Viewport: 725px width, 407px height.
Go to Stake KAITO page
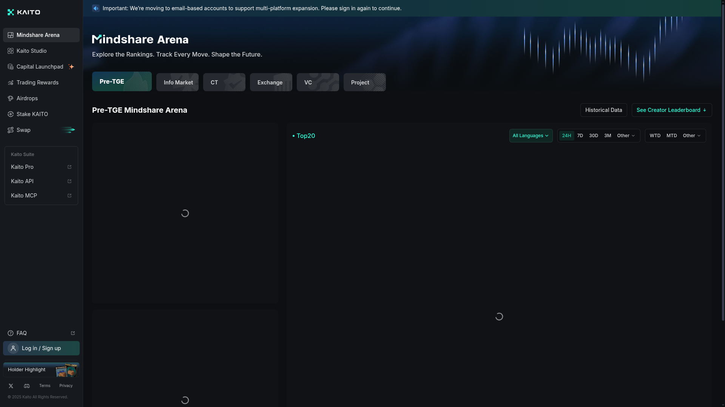point(41,114)
